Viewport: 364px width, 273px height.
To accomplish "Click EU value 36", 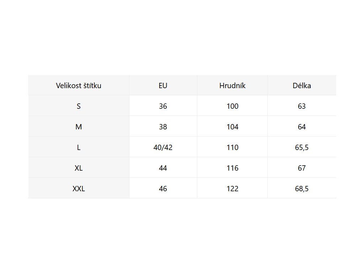I will (163, 106).
